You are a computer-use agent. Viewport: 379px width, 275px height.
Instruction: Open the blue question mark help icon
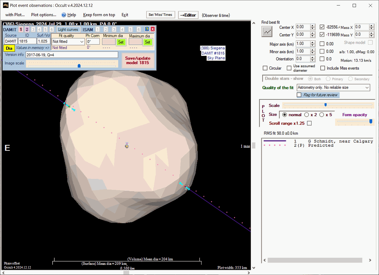[x=147, y=29]
